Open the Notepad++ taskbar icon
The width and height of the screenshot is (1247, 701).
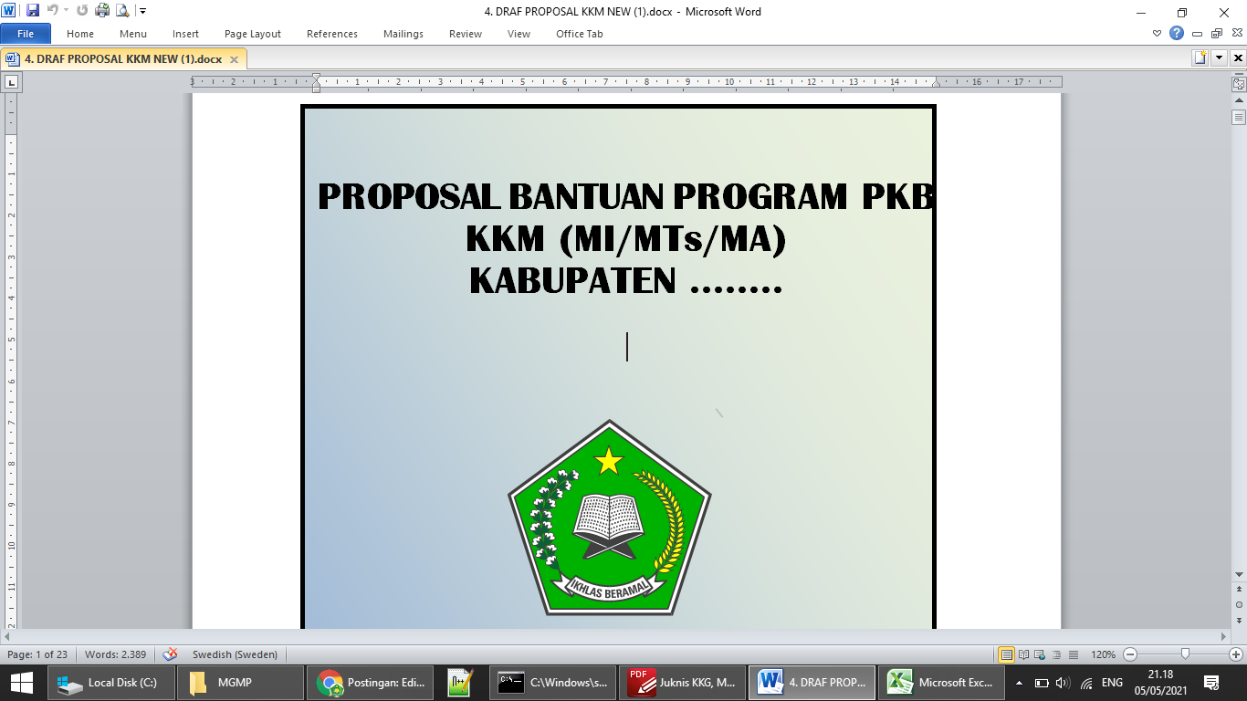pyautogui.click(x=461, y=682)
